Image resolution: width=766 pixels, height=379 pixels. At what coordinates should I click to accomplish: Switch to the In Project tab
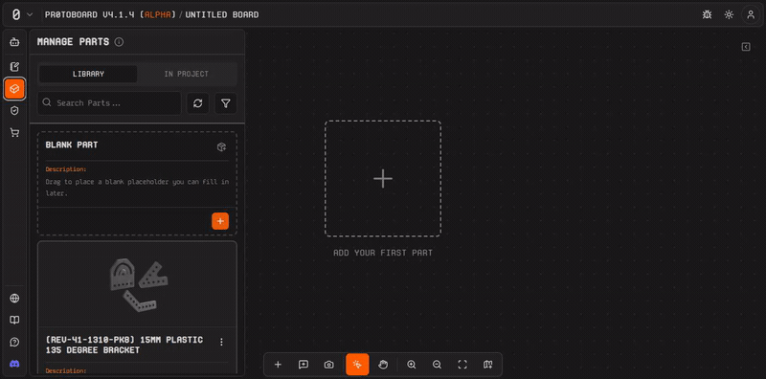[x=186, y=75]
